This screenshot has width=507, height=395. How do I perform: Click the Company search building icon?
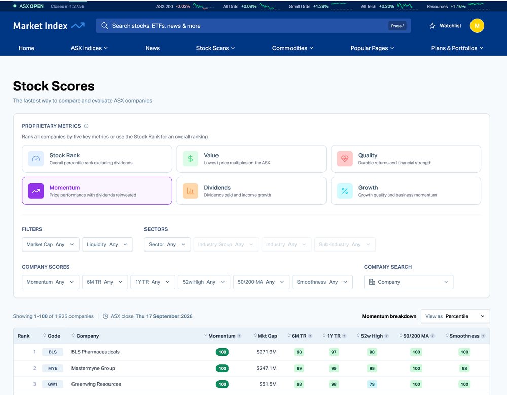[x=372, y=282]
